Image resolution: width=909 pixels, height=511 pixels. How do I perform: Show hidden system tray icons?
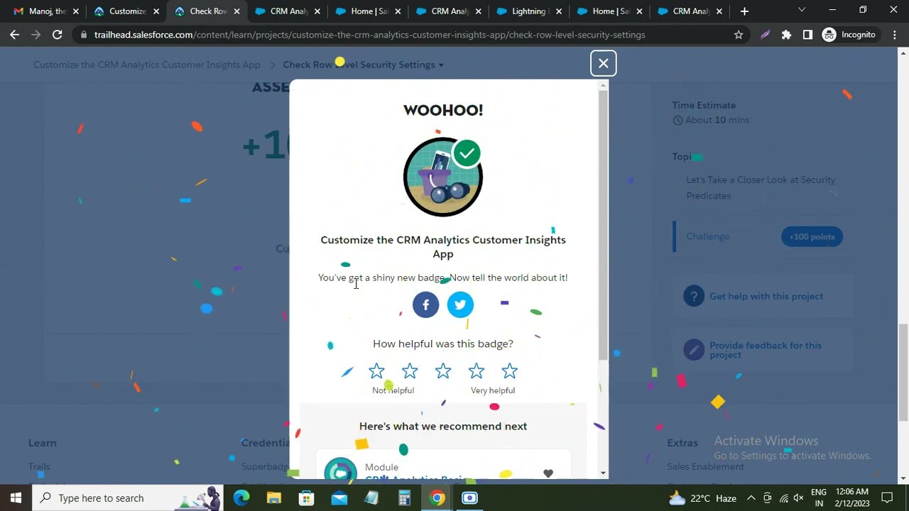pos(751,498)
